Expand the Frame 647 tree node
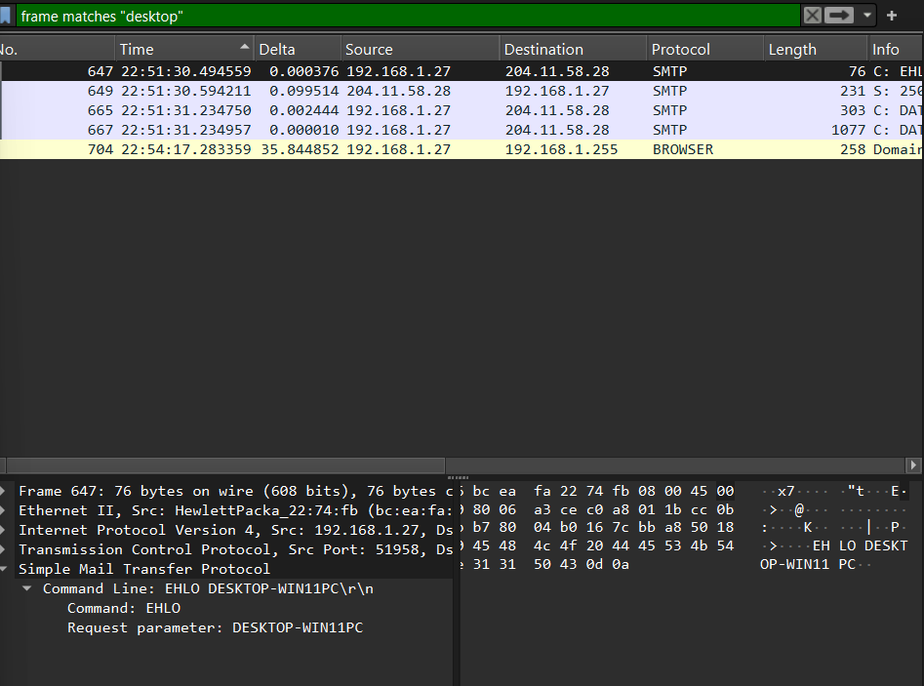The height and width of the screenshot is (686, 924). click(3, 491)
